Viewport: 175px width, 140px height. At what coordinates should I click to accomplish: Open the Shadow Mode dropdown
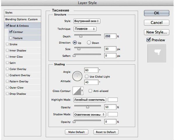(90, 114)
